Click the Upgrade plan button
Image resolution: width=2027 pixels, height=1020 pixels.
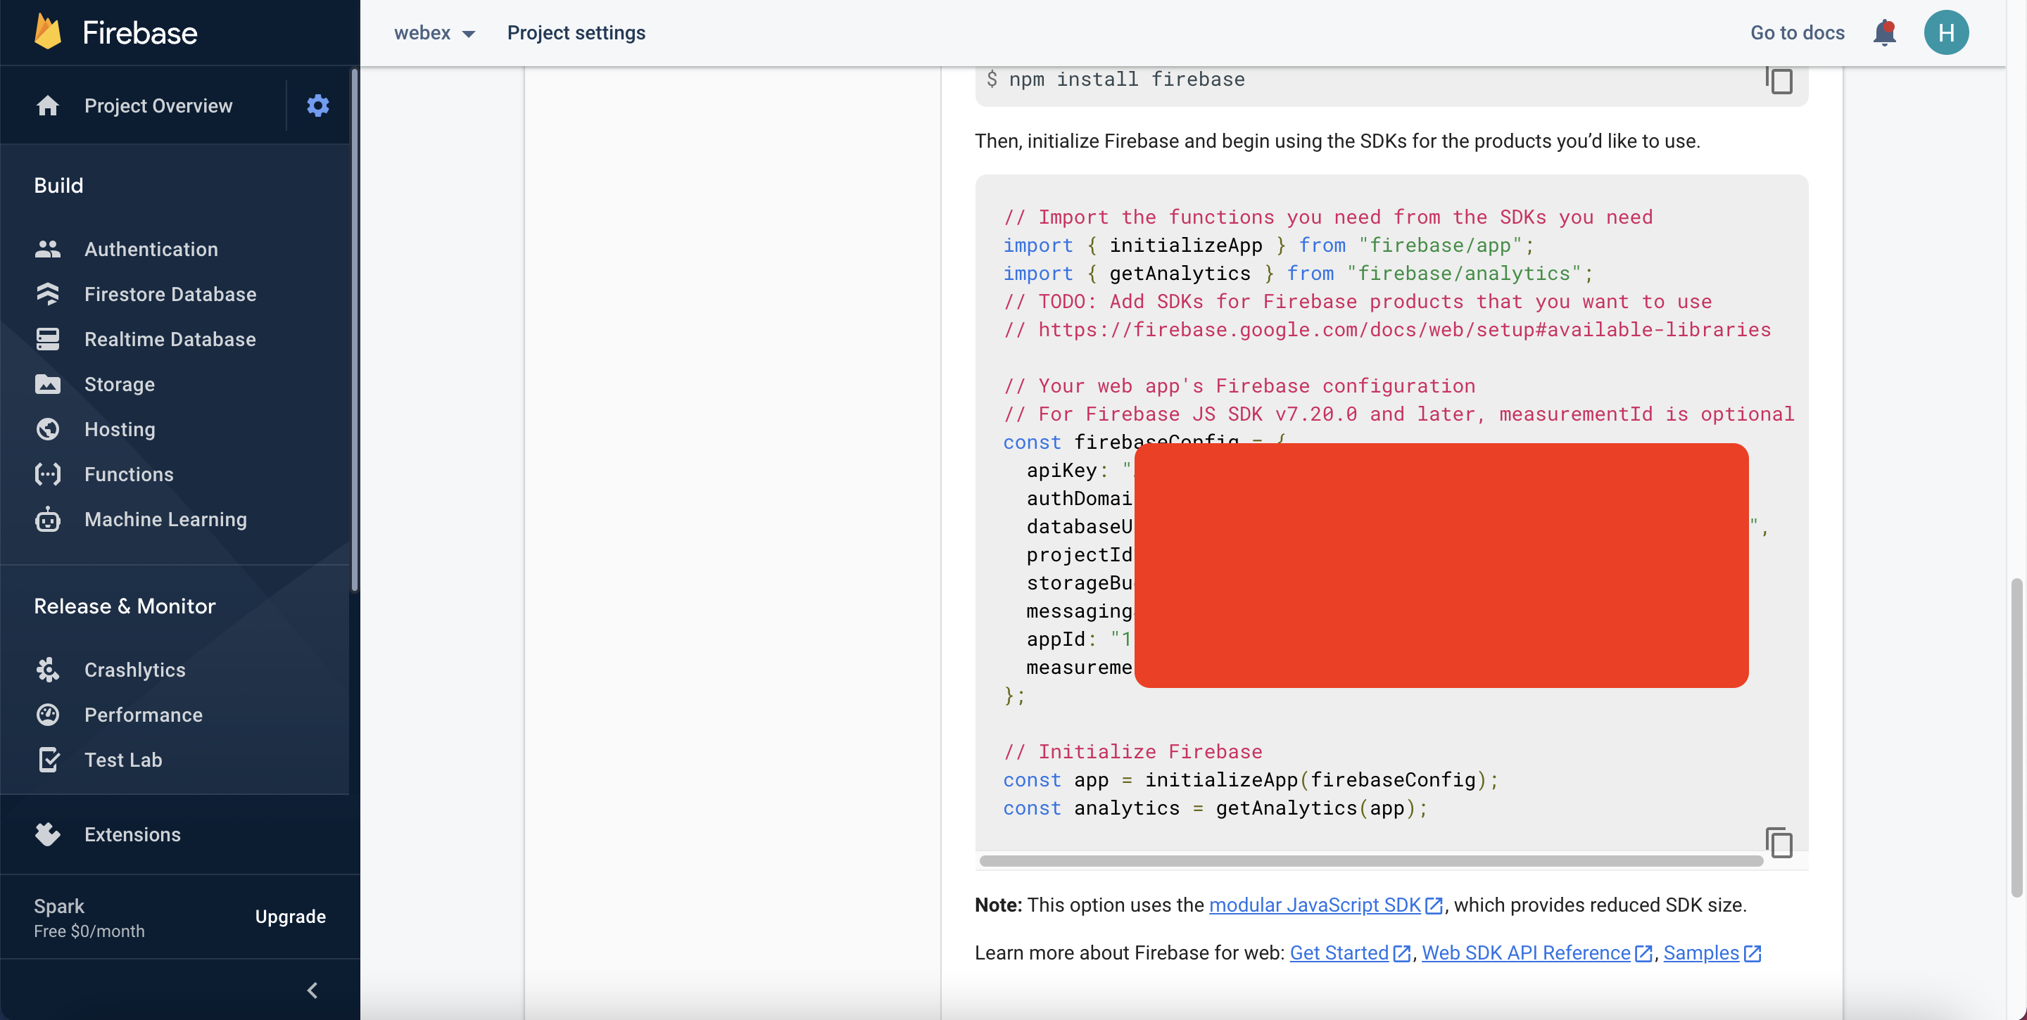click(289, 917)
